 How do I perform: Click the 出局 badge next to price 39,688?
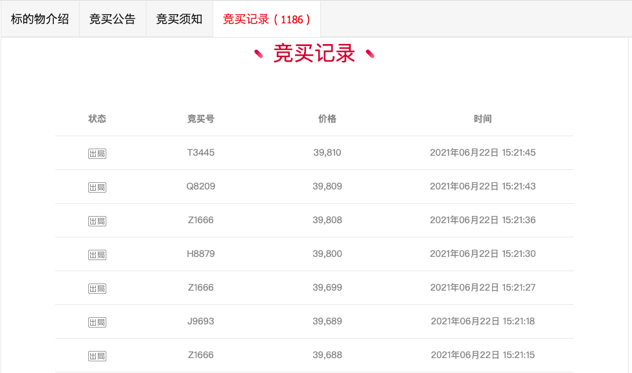(97, 356)
